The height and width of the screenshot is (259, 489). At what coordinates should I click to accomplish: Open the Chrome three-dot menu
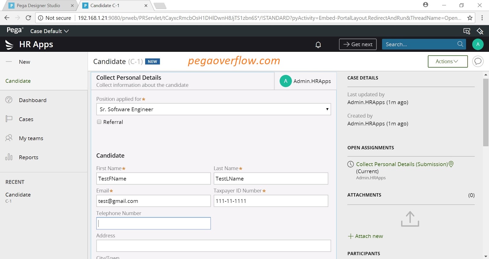click(x=482, y=18)
